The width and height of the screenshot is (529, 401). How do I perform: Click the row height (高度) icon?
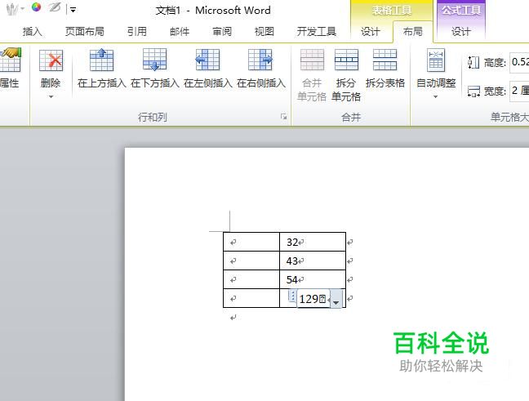coord(473,62)
